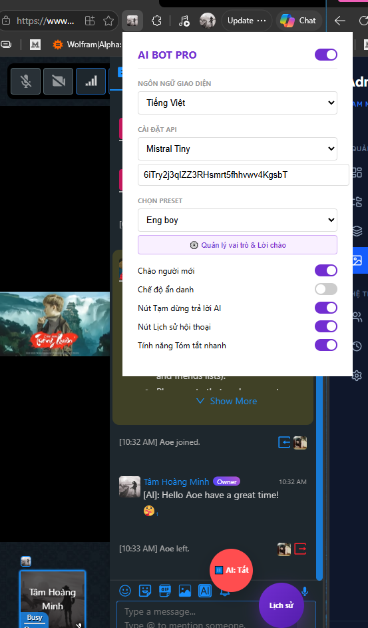Viewport: 368px width, 628px height.
Task: Click the browser address bar URL
Action: (x=45, y=21)
